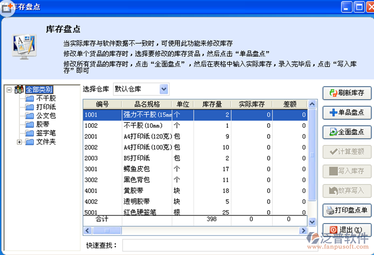Viewport: 374px width, 255px height.
Task: Click the 品名规格 column header
Action: 147,104
